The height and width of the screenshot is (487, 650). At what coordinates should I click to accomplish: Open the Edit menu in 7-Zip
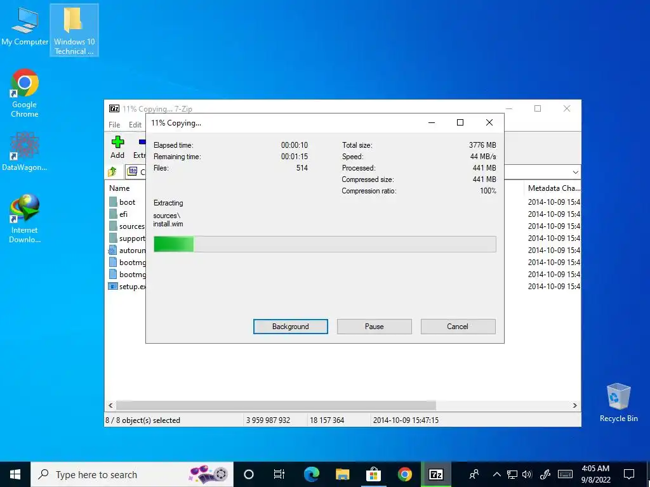click(135, 125)
